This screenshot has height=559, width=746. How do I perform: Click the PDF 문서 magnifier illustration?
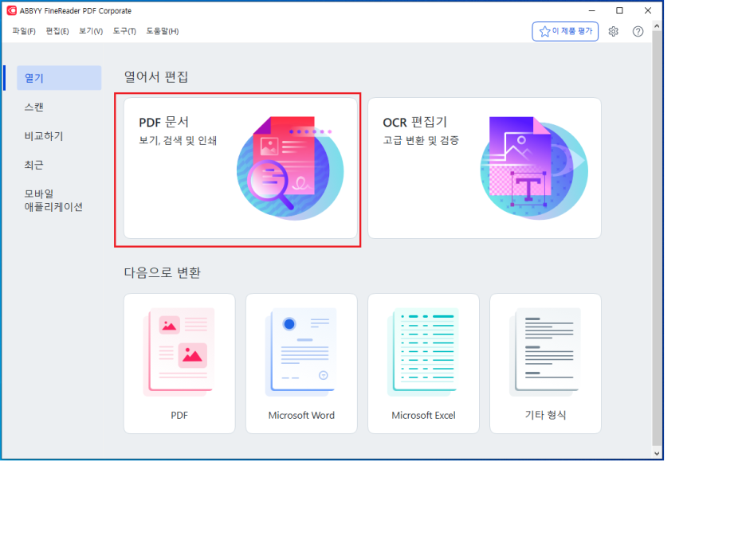click(x=290, y=168)
